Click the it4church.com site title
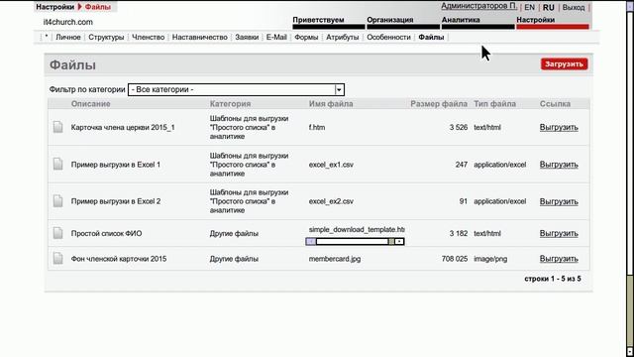This screenshot has height=357, width=634. click(68, 22)
